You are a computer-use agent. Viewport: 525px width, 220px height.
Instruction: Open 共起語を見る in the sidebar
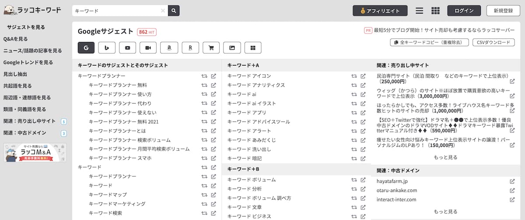coord(17,86)
